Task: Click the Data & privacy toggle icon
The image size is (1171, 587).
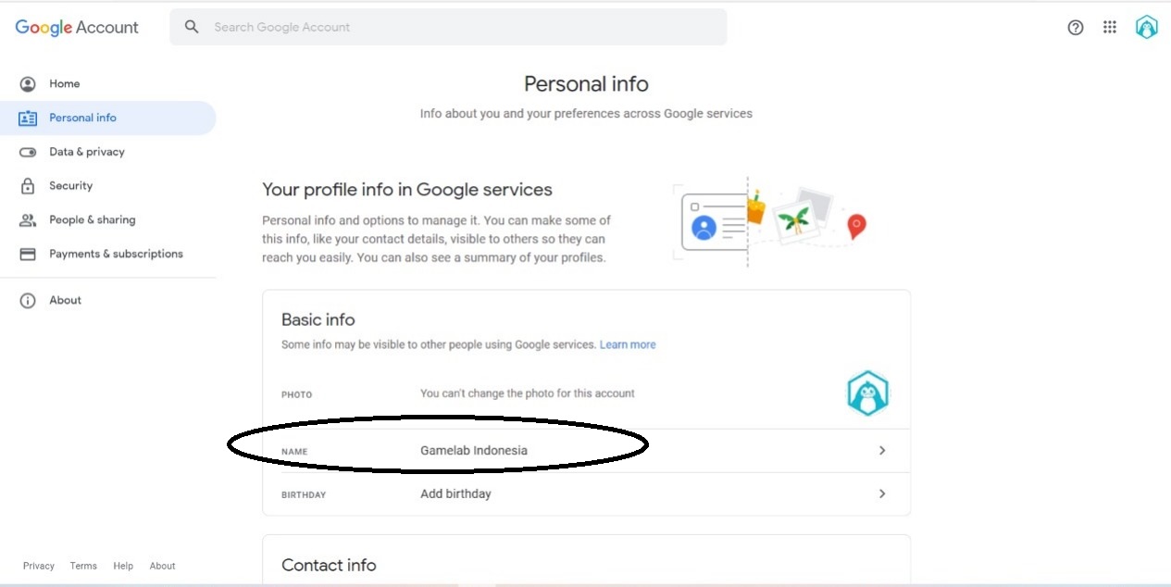Action: click(x=28, y=152)
